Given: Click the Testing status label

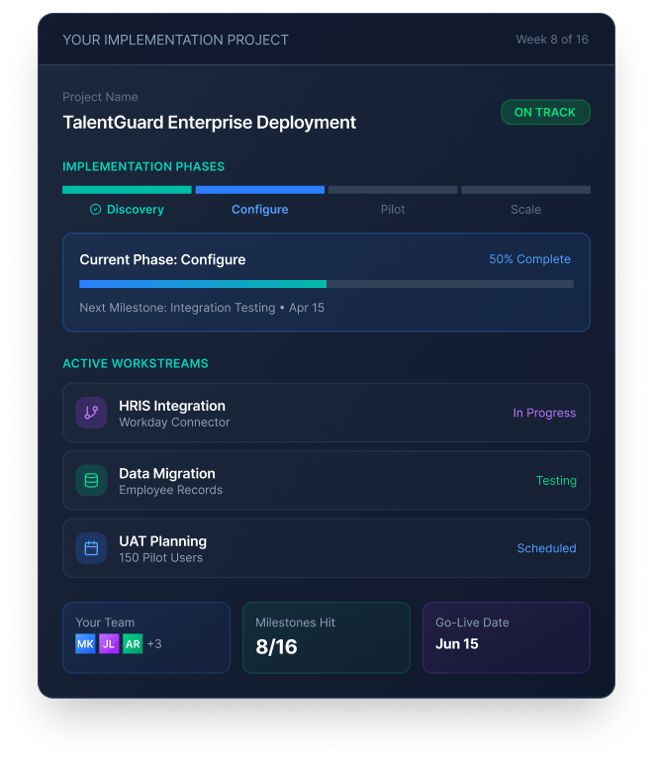Looking at the screenshot, I should (x=556, y=481).
